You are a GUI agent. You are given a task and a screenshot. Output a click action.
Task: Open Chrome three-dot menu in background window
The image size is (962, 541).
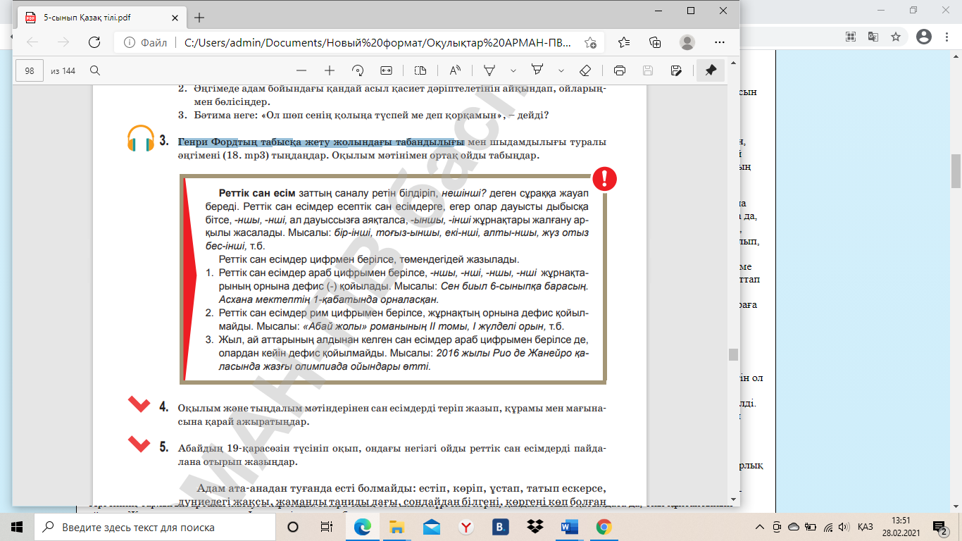tap(947, 36)
